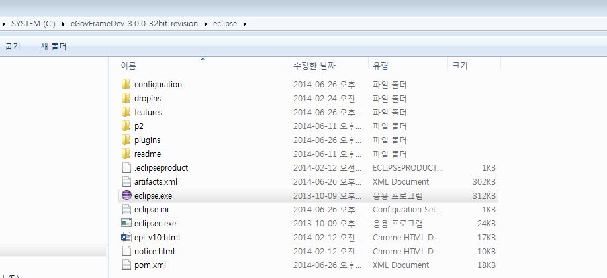This screenshot has height=278, width=607.
Task: Click the artifacts.xml file icon
Action: click(x=127, y=182)
